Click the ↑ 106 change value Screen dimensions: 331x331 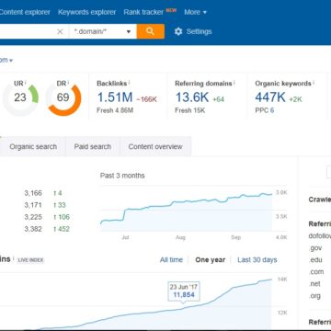point(62,217)
